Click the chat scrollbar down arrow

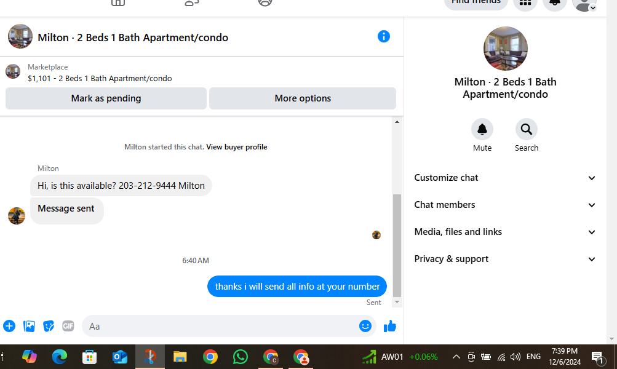(397, 302)
